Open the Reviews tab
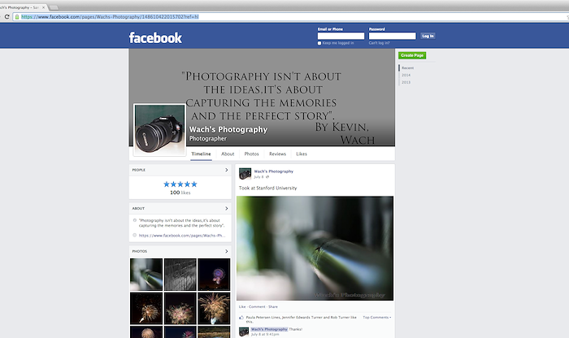This screenshot has width=569, height=338. pyautogui.click(x=278, y=154)
